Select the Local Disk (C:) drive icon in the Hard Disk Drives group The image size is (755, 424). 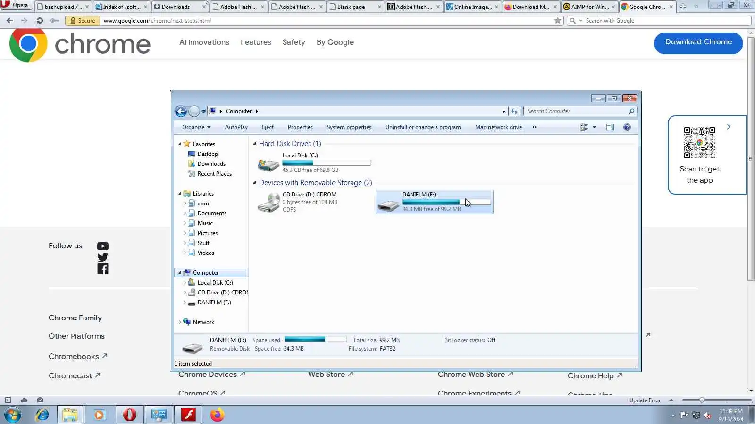coord(268,164)
